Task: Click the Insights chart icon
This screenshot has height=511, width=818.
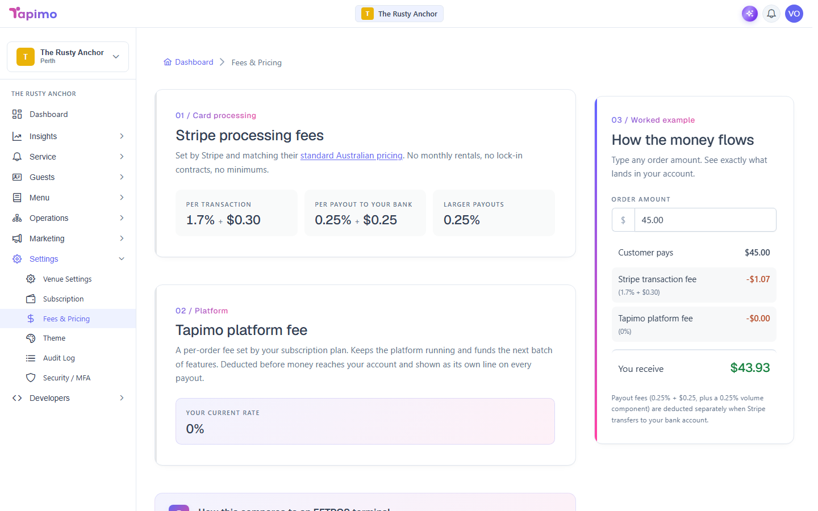Action: tap(17, 136)
